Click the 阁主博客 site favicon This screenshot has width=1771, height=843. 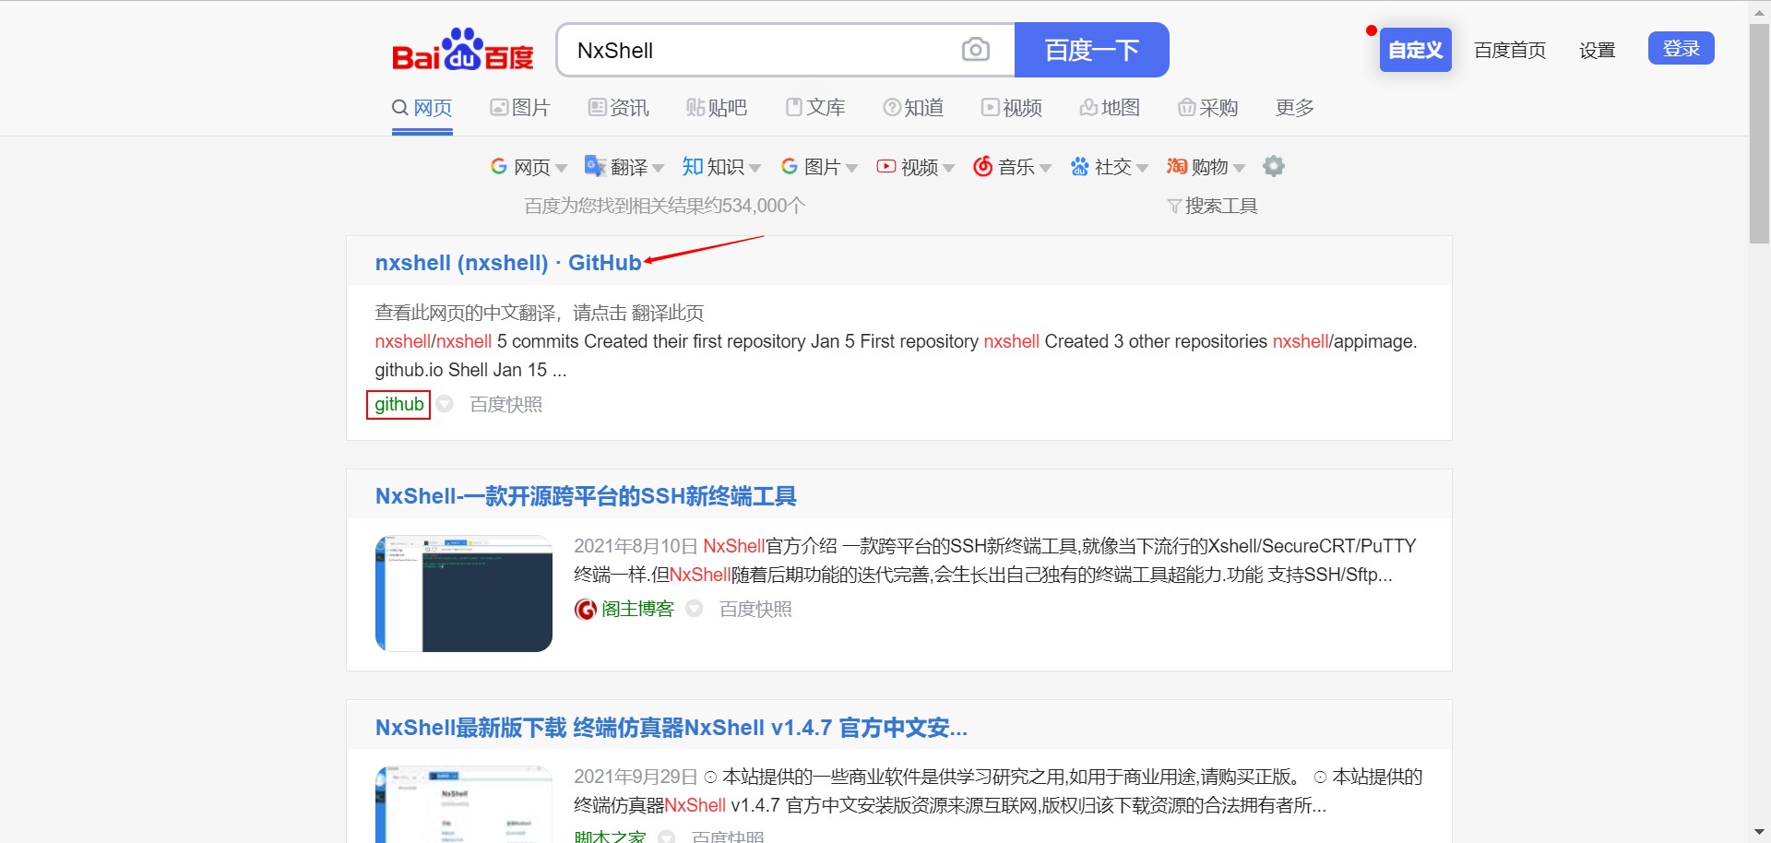click(584, 609)
